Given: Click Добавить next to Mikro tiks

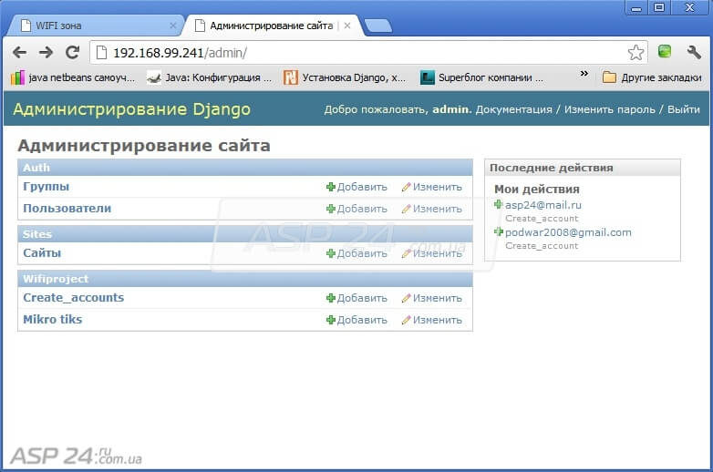Looking at the screenshot, I should (356, 320).
